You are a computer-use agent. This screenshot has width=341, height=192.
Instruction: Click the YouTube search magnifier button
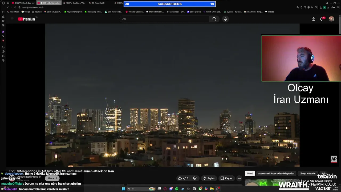click(214, 19)
